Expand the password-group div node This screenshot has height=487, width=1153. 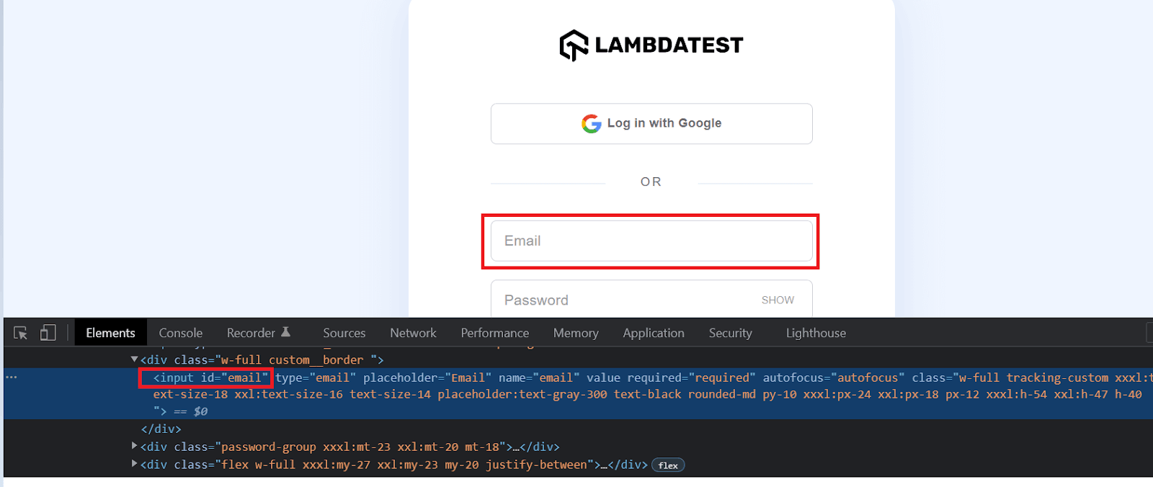(134, 446)
